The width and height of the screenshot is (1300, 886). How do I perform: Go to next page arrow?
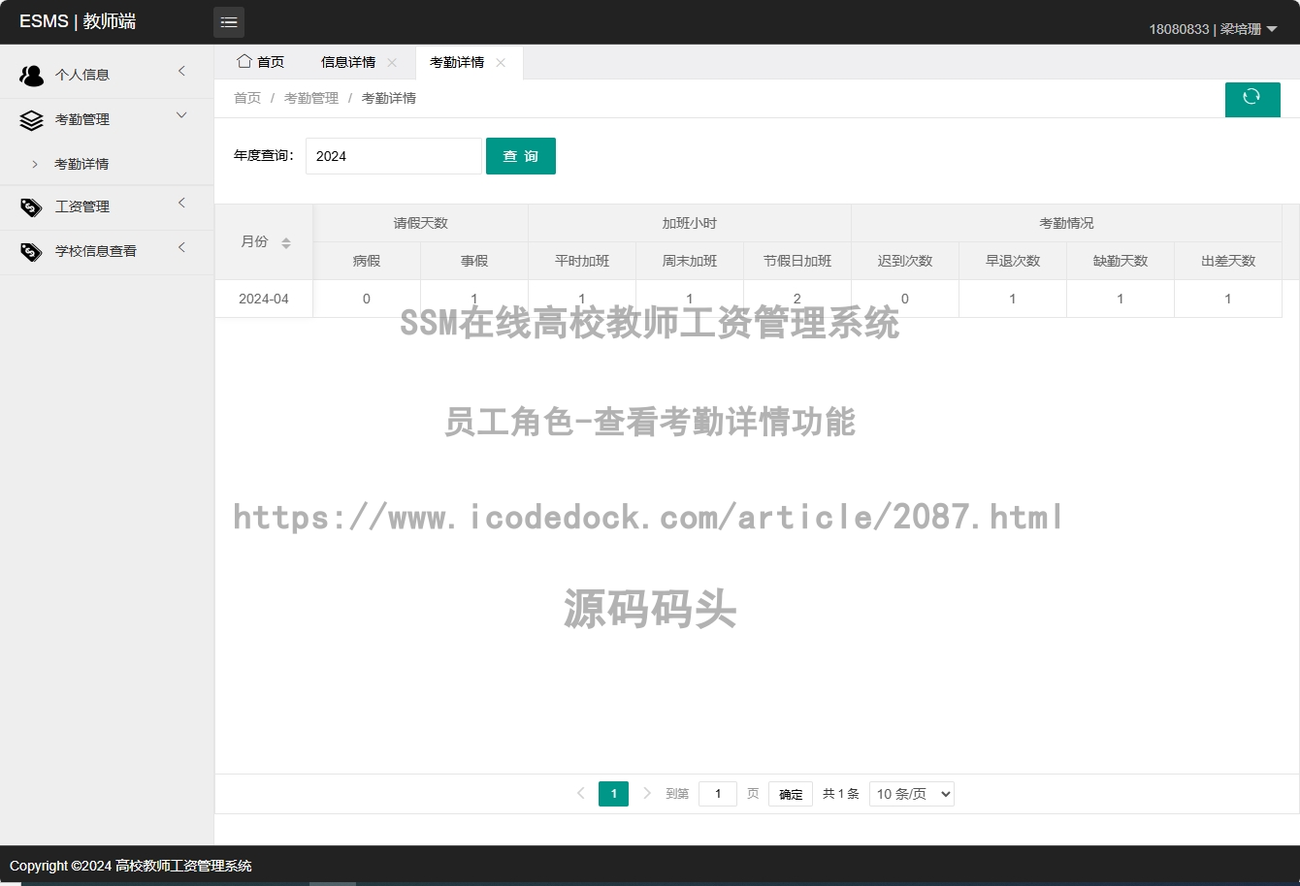coord(647,793)
